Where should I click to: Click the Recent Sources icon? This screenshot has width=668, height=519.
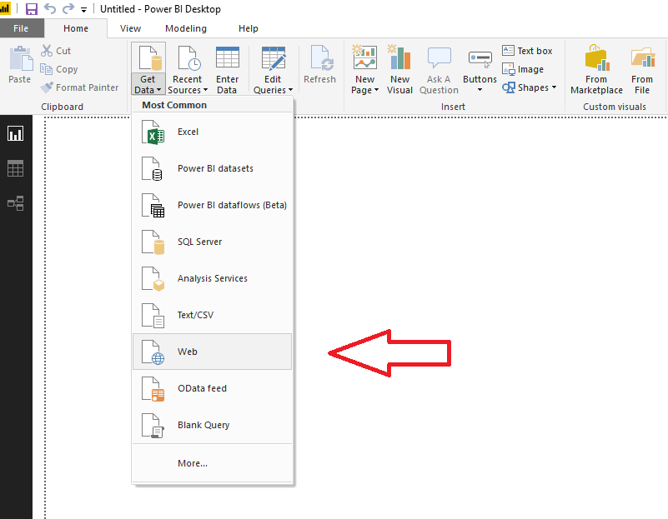click(x=188, y=58)
